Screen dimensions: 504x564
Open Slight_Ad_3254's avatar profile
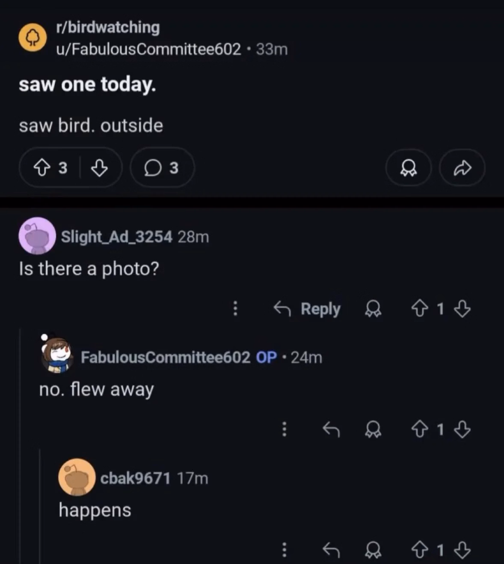37,236
